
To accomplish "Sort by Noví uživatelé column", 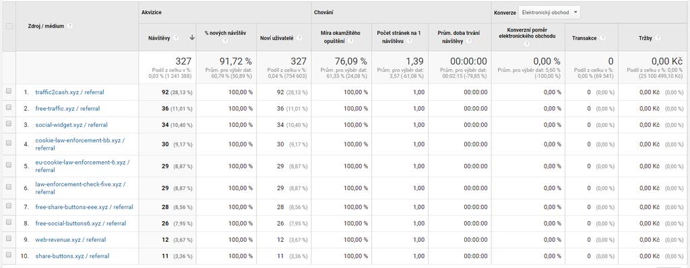I will pyautogui.click(x=277, y=38).
